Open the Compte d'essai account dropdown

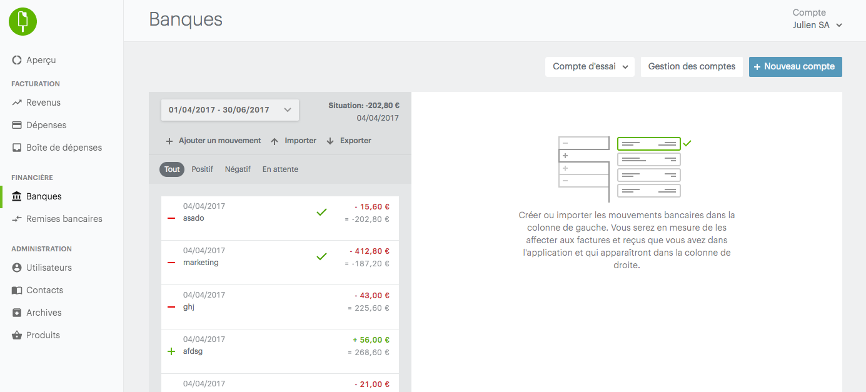(590, 67)
